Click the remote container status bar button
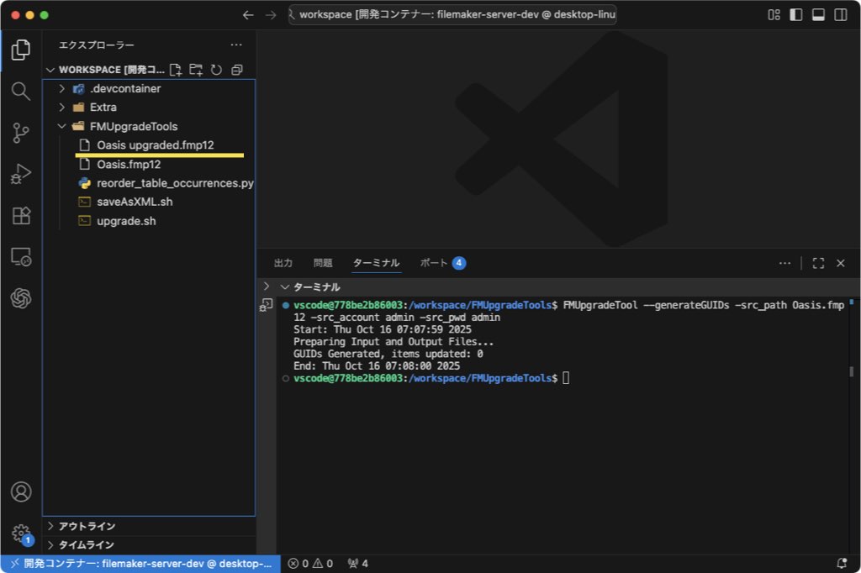The width and height of the screenshot is (861, 573). coord(139,564)
